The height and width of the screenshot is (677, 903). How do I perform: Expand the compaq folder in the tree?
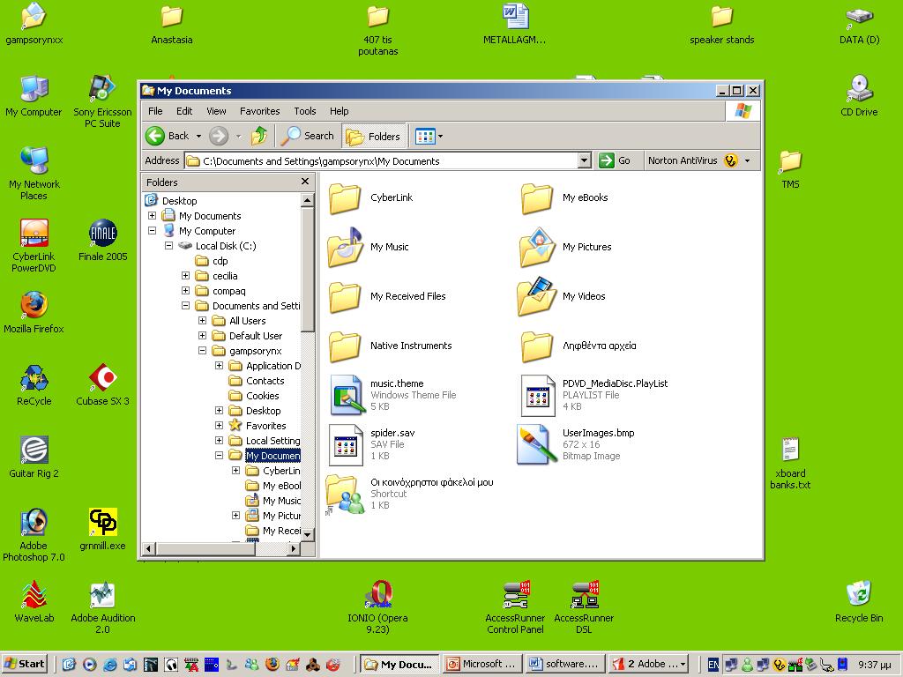pos(185,291)
